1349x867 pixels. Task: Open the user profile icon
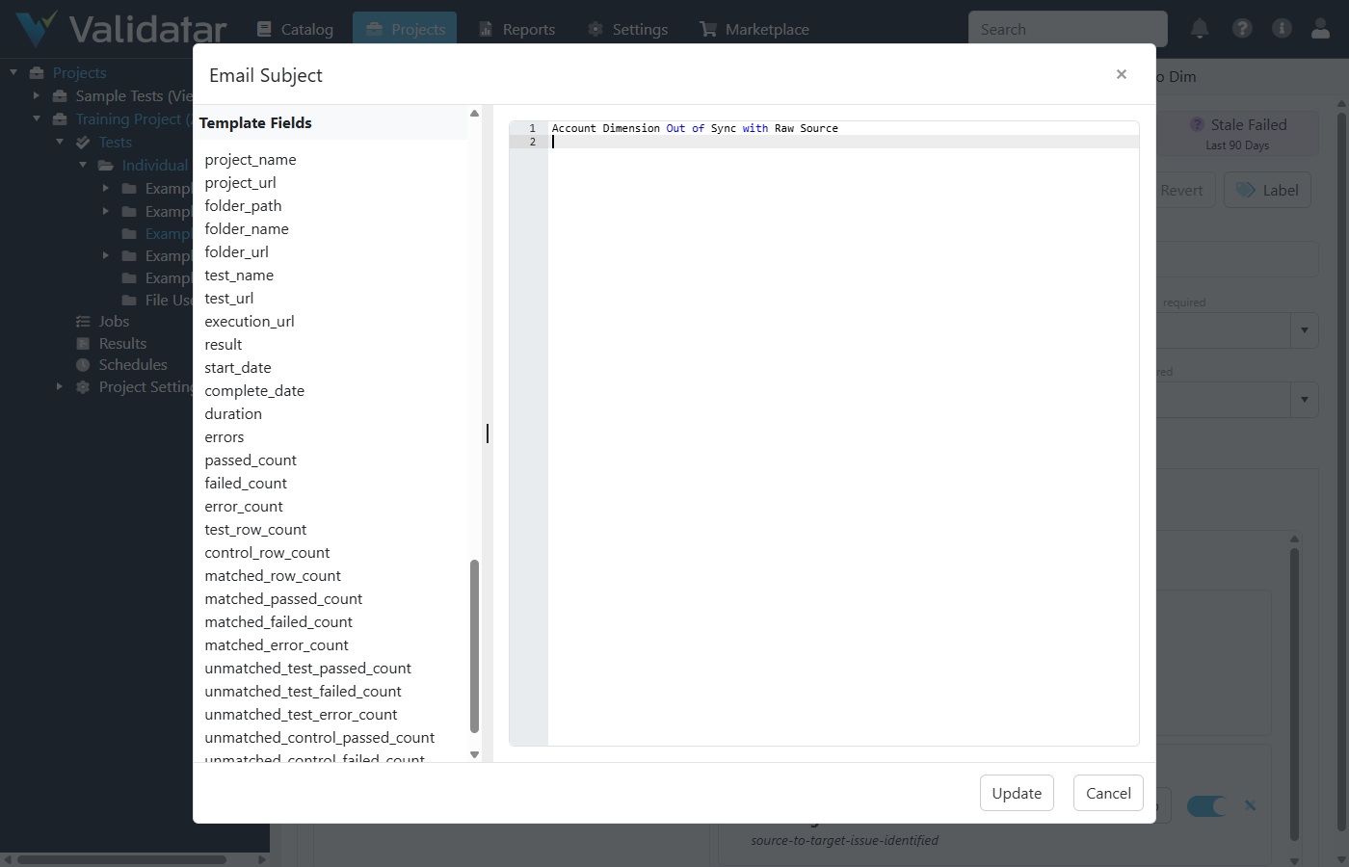pyautogui.click(x=1320, y=28)
